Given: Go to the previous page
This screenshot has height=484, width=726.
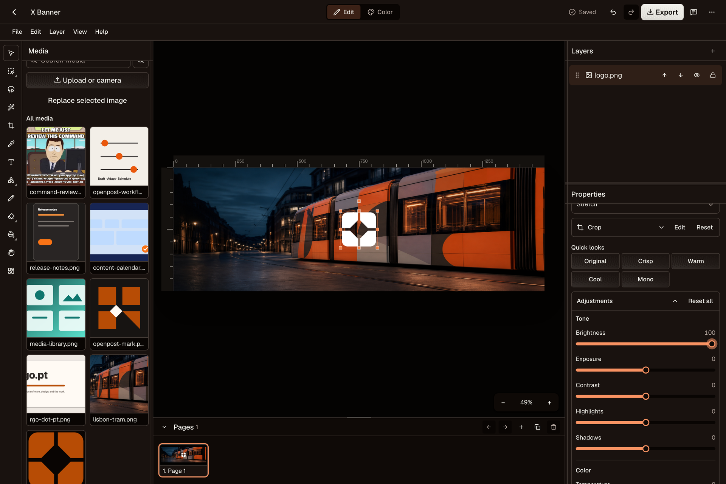Looking at the screenshot, I should pos(489,427).
